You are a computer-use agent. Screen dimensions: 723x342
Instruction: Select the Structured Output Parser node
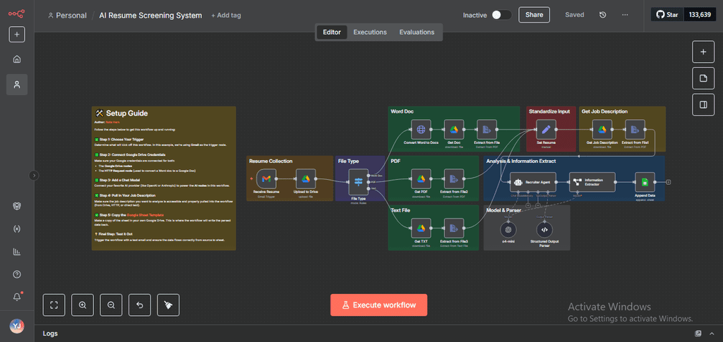tap(544, 229)
